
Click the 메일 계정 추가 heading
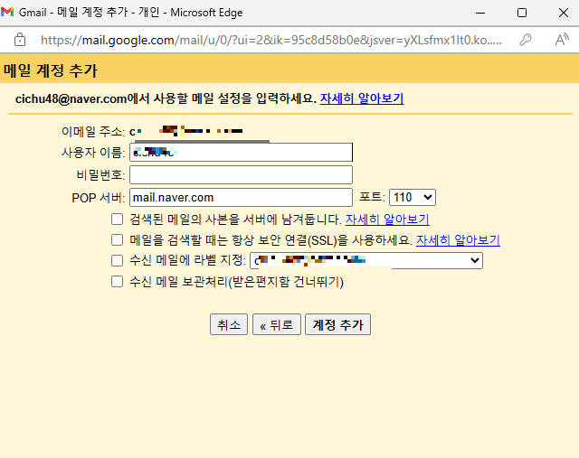click(x=51, y=70)
